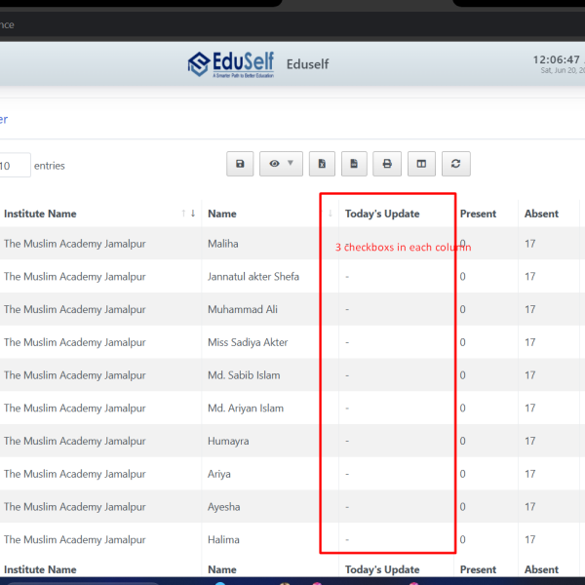Export the table as CSV file
The width and height of the screenshot is (585, 585).
click(354, 164)
